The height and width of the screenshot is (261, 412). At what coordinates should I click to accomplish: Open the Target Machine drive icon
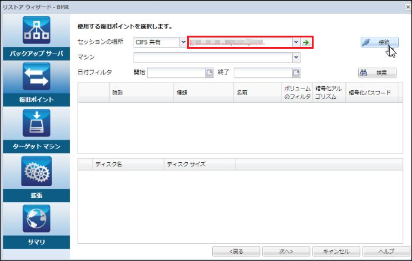click(x=36, y=123)
